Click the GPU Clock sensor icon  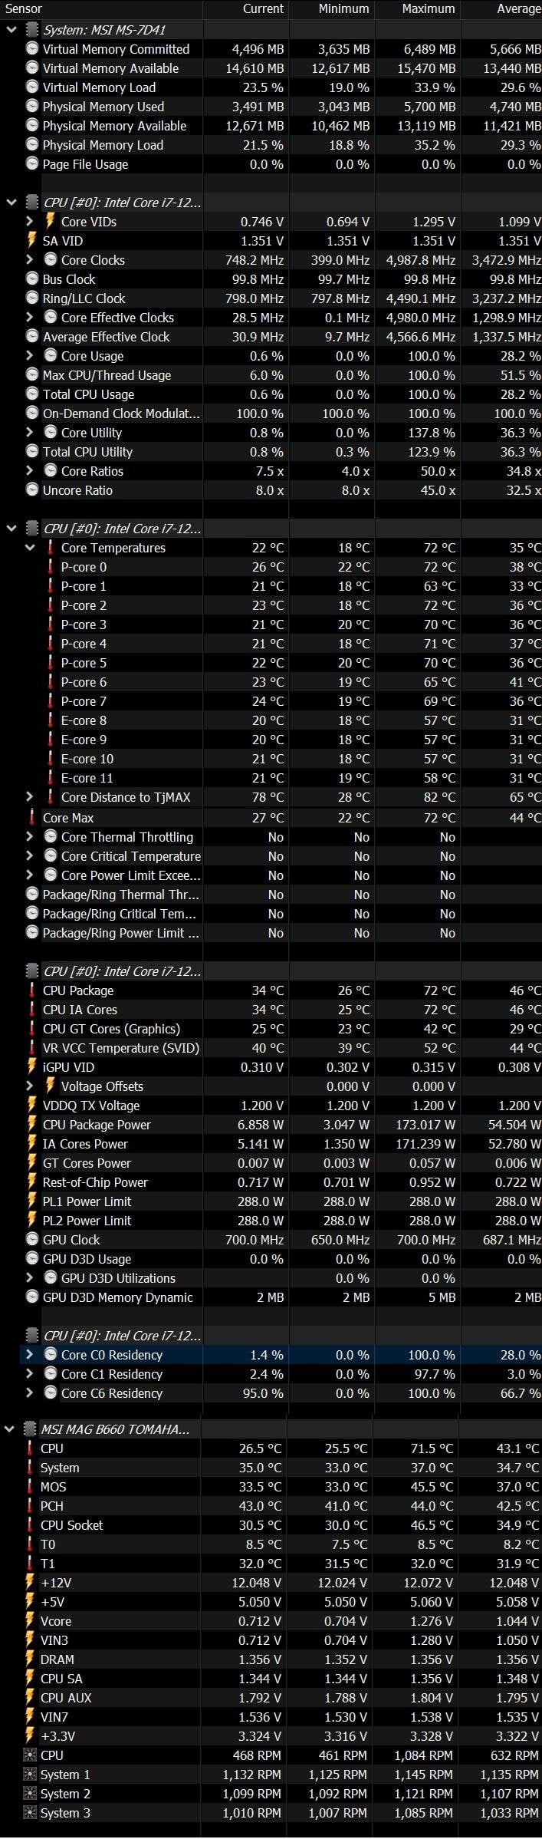(31, 1240)
